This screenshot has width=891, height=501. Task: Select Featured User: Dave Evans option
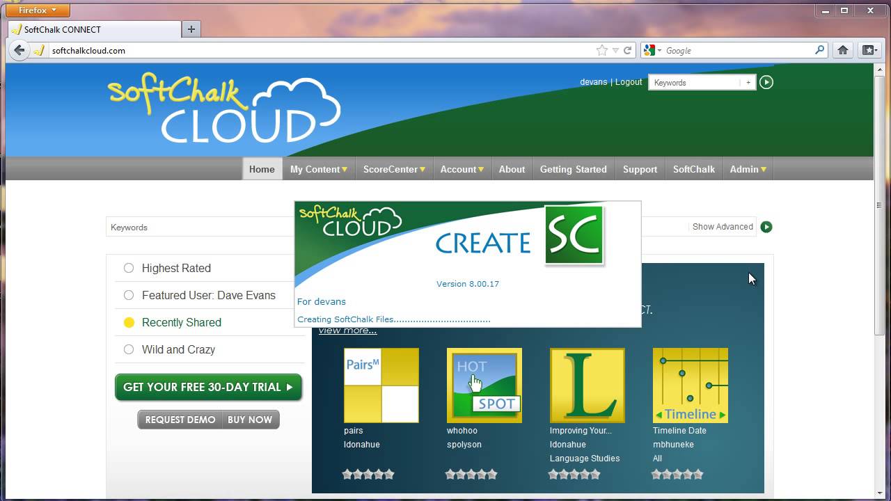129,295
